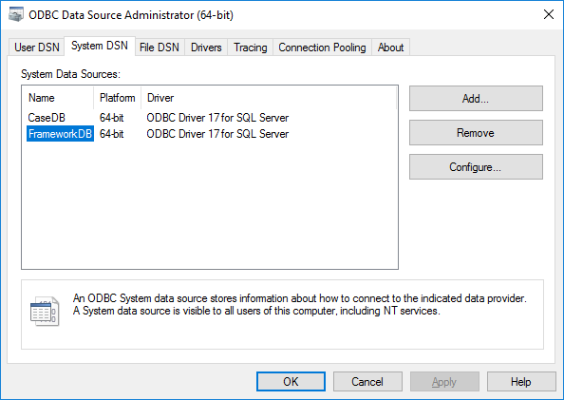The height and width of the screenshot is (400, 564).
Task: Sort by the Platform column header
Action: pyautogui.click(x=118, y=98)
